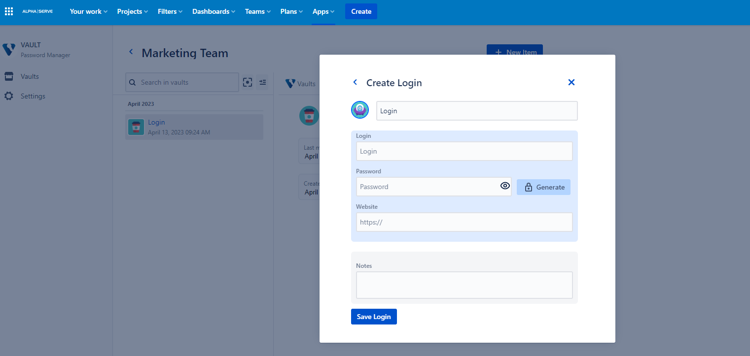Open the Atlassian app switcher grid
The image size is (750, 356).
coord(8,11)
